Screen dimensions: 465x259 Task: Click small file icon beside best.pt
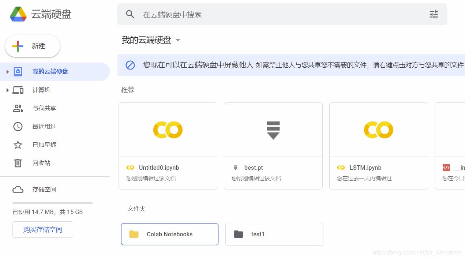pos(236,168)
